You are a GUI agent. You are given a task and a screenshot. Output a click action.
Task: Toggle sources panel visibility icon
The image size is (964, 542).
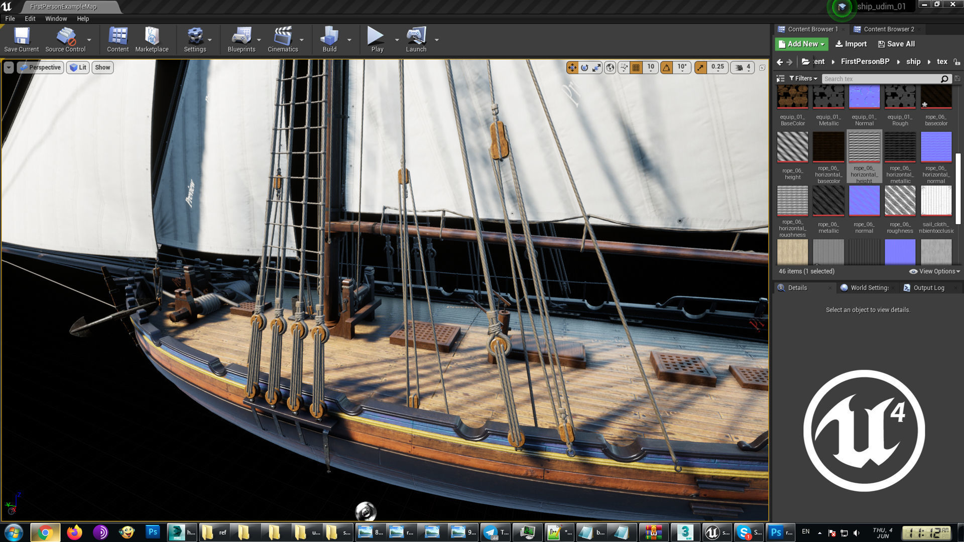[780, 79]
